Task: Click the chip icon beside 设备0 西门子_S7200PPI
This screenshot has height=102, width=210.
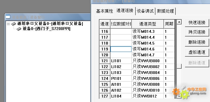Action: click(x=19, y=29)
